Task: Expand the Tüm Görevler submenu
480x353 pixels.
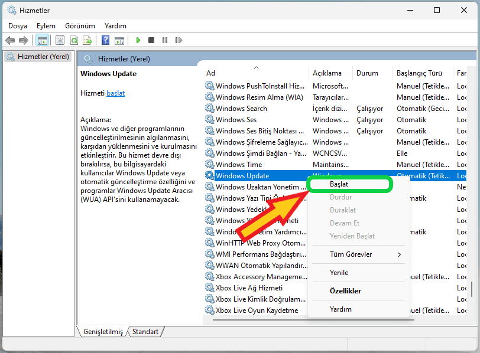Action: coord(359,254)
